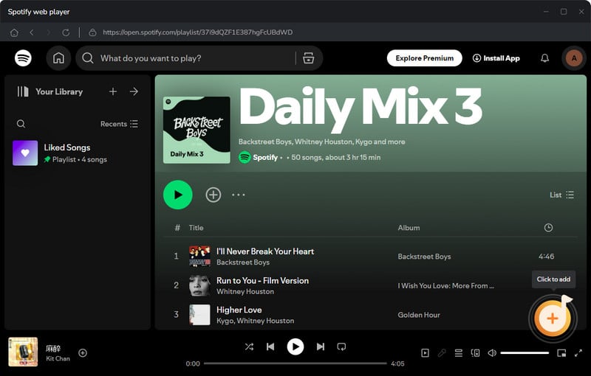
Task: Play Daily Mix 3 with green button
Action: coord(177,195)
